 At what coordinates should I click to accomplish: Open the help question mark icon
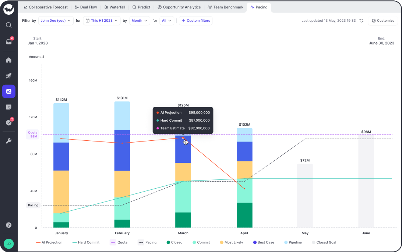[9, 225]
